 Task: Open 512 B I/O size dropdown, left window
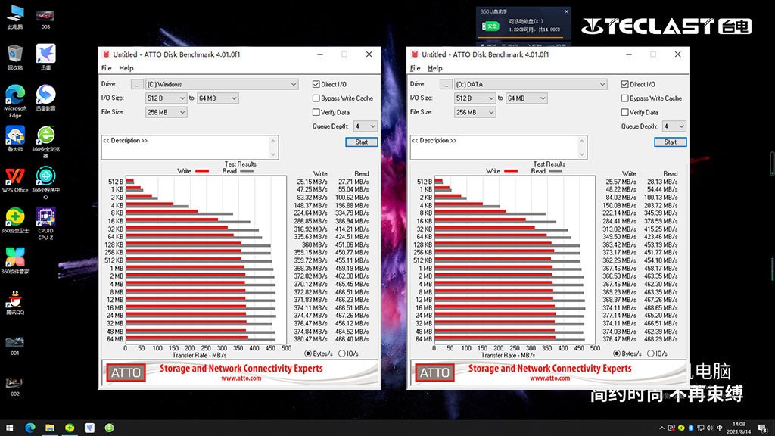click(x=166, y=98)
